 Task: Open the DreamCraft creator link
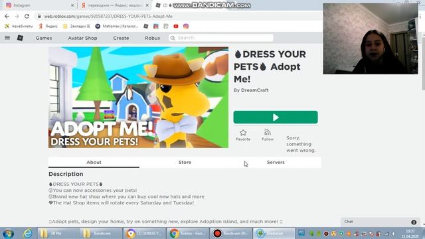tap(255, 90)
